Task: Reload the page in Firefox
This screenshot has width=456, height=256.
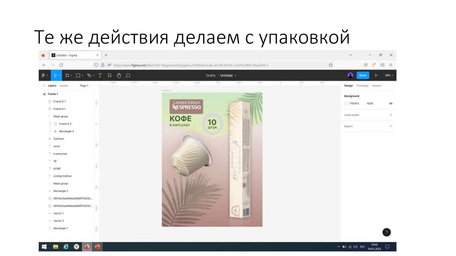Action: coord(61,65)
